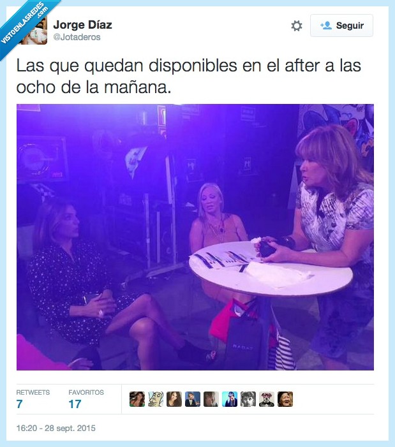Click third avatar of brunette woman

tap(174, 399)
